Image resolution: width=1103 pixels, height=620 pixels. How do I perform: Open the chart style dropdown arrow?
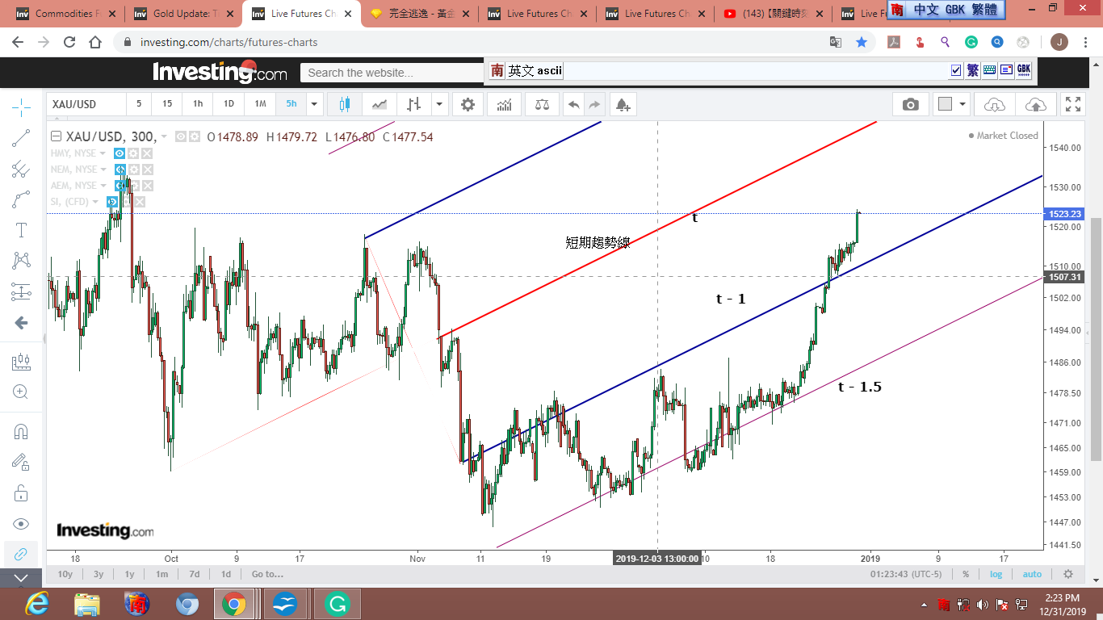[439, 104]
